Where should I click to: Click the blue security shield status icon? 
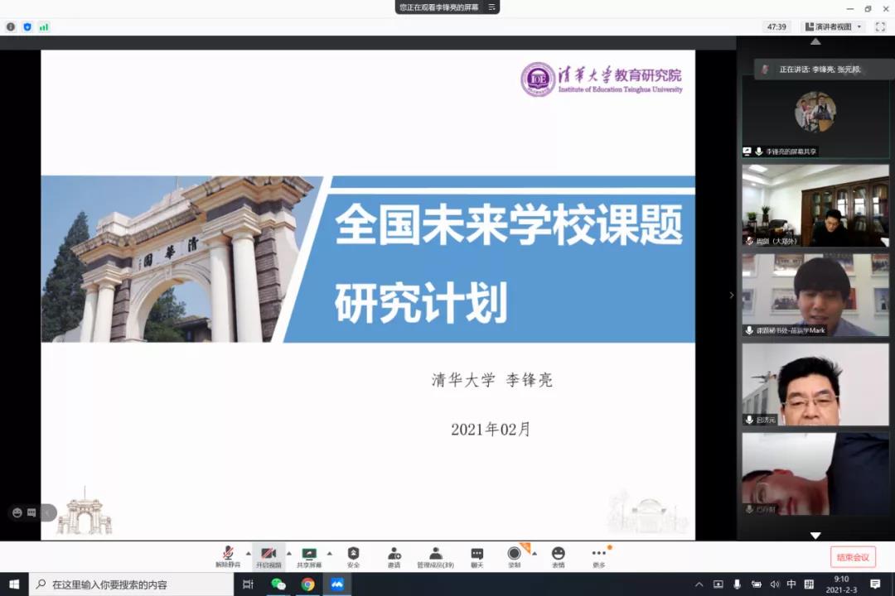click(27, 26)
